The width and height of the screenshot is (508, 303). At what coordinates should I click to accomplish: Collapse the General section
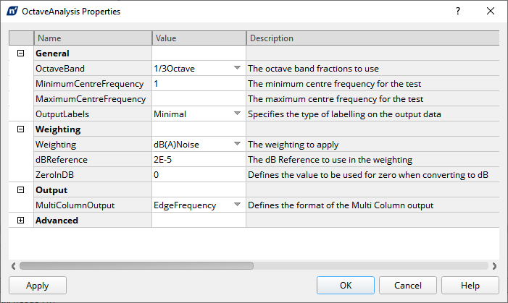20,53
